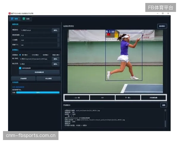Click the last terminal line about 图片浏览器
The image size is (179, 143).
coord(75,125)
